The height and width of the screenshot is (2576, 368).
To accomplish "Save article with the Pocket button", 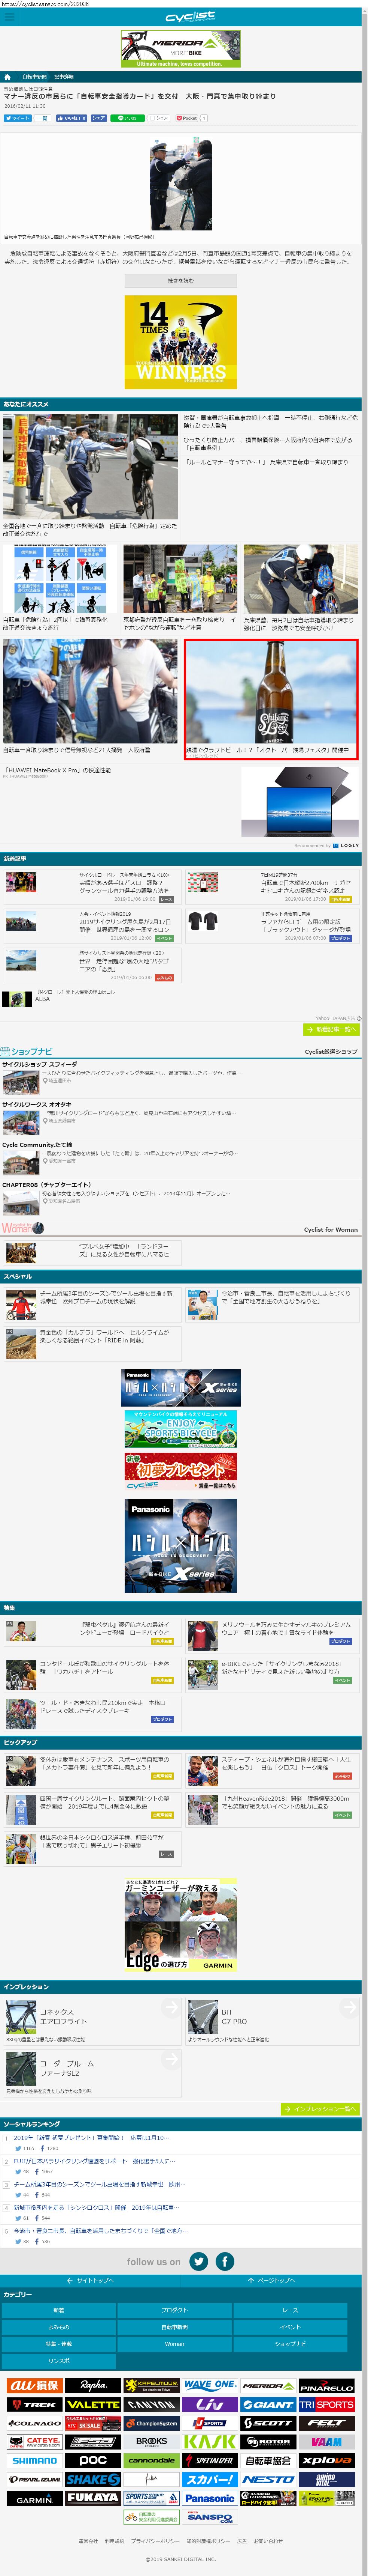I will click(186, 118).
